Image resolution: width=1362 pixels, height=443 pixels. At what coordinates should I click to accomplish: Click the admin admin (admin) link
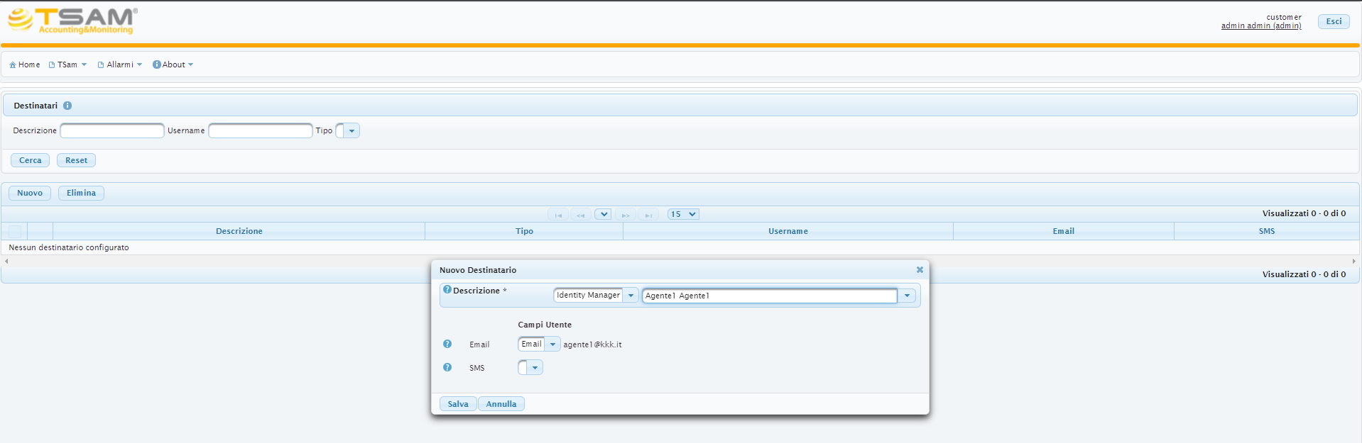click(1261, 26)
